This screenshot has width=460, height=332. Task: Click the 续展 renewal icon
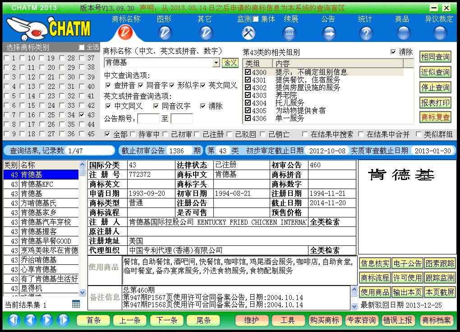(x=289, y=33)
